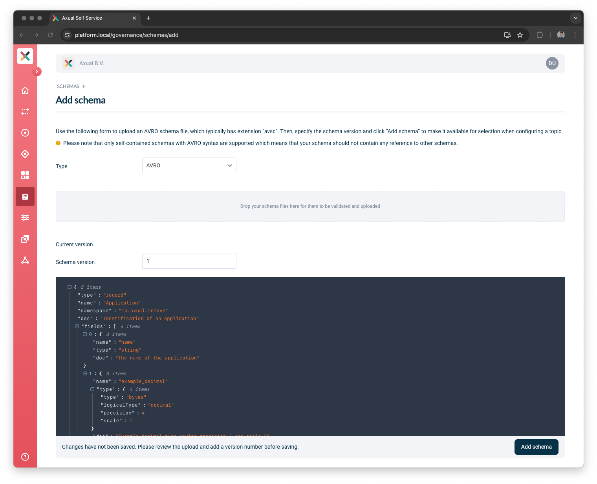Click the address bar URL
The height and width of the screenshot is (484, 597).
tap(126, 35)
